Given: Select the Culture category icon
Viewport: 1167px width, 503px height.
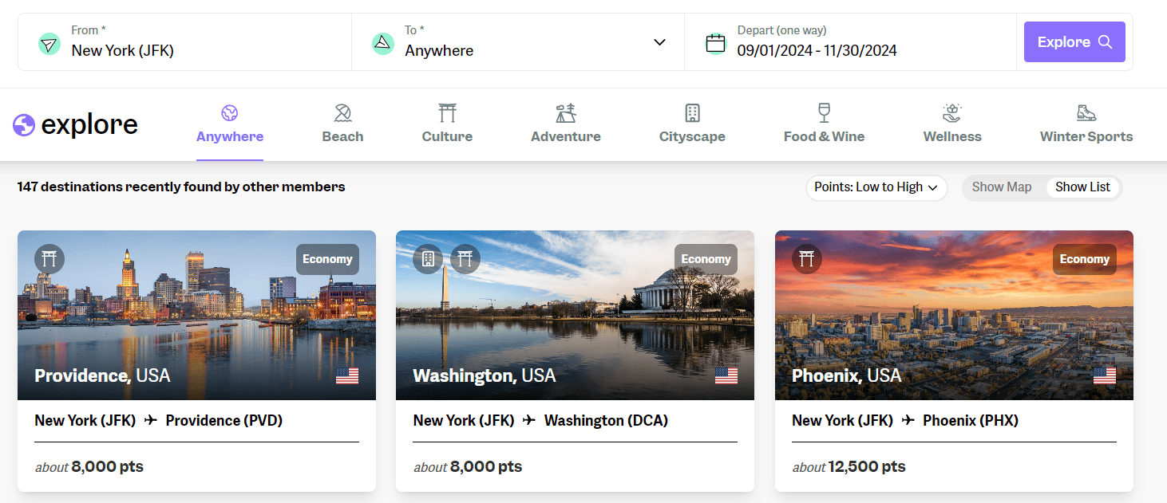Looking at the screenshot, I should click(446, 113).
